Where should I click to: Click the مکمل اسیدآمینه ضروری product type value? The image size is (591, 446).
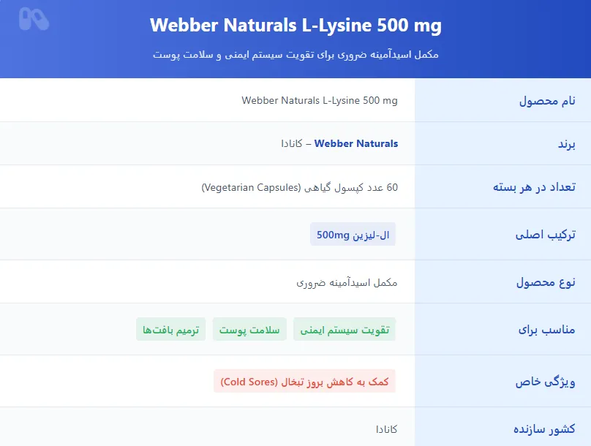(347, 282)
